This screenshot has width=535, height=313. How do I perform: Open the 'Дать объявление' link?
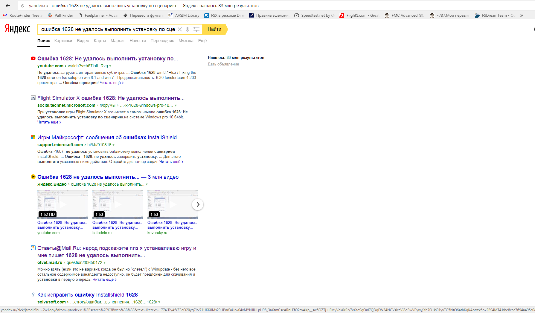pos(223,64)
